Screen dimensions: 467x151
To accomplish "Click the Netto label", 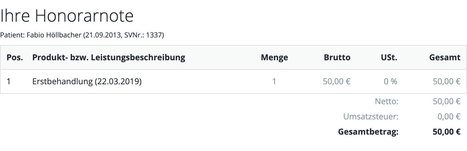I will [387, 102].
